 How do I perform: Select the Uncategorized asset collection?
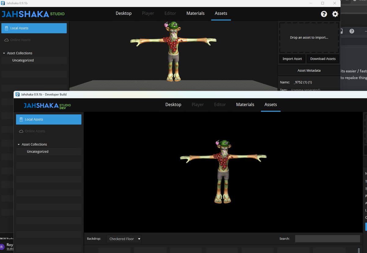pyautogui.click(x=38, y=151)
